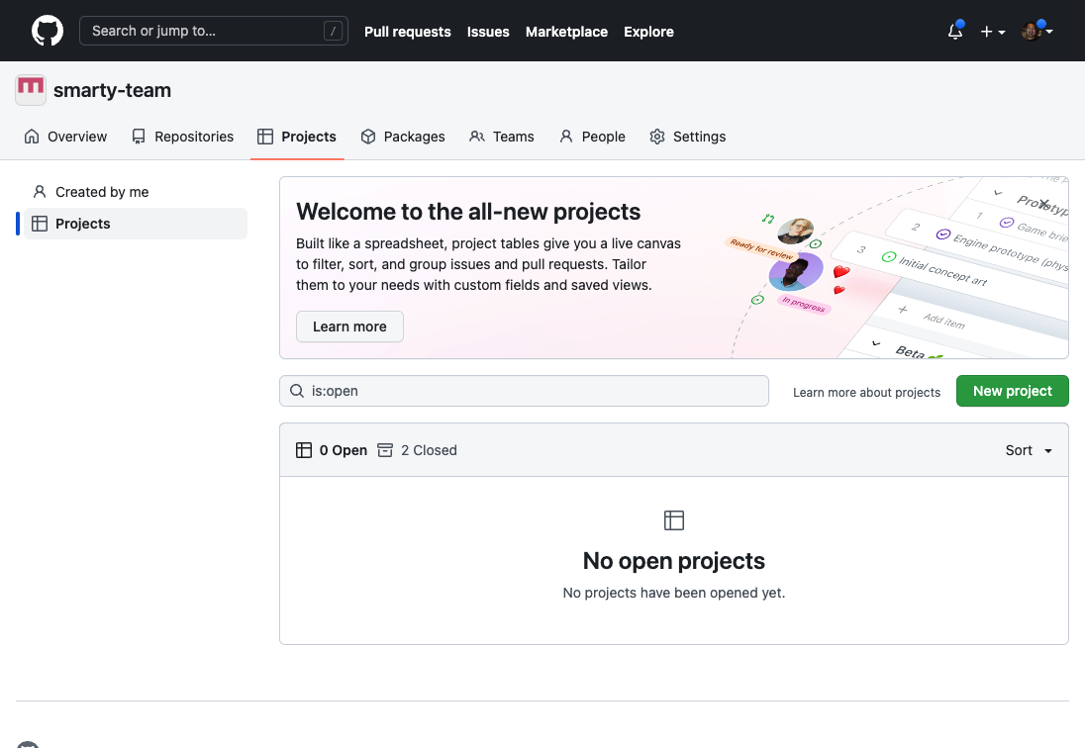Open the user avatar menu
1085x748 pixels.
click(x=1036, y=32)
